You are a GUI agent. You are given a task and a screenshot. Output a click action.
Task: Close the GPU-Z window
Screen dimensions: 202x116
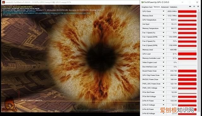click(197, 2)
